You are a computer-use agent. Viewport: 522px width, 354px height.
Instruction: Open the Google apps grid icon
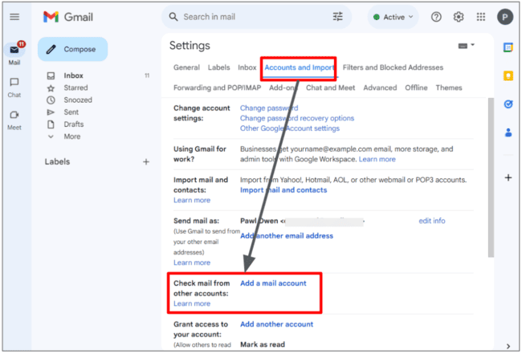[x=481, y=17]
